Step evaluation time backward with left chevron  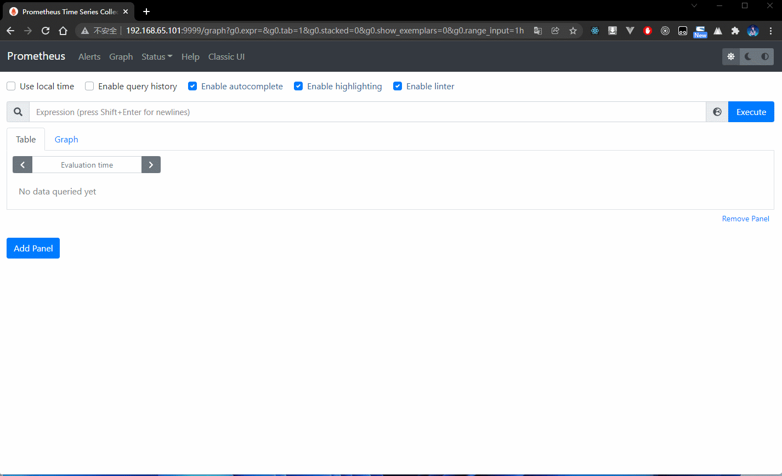[x=22, y=165]
